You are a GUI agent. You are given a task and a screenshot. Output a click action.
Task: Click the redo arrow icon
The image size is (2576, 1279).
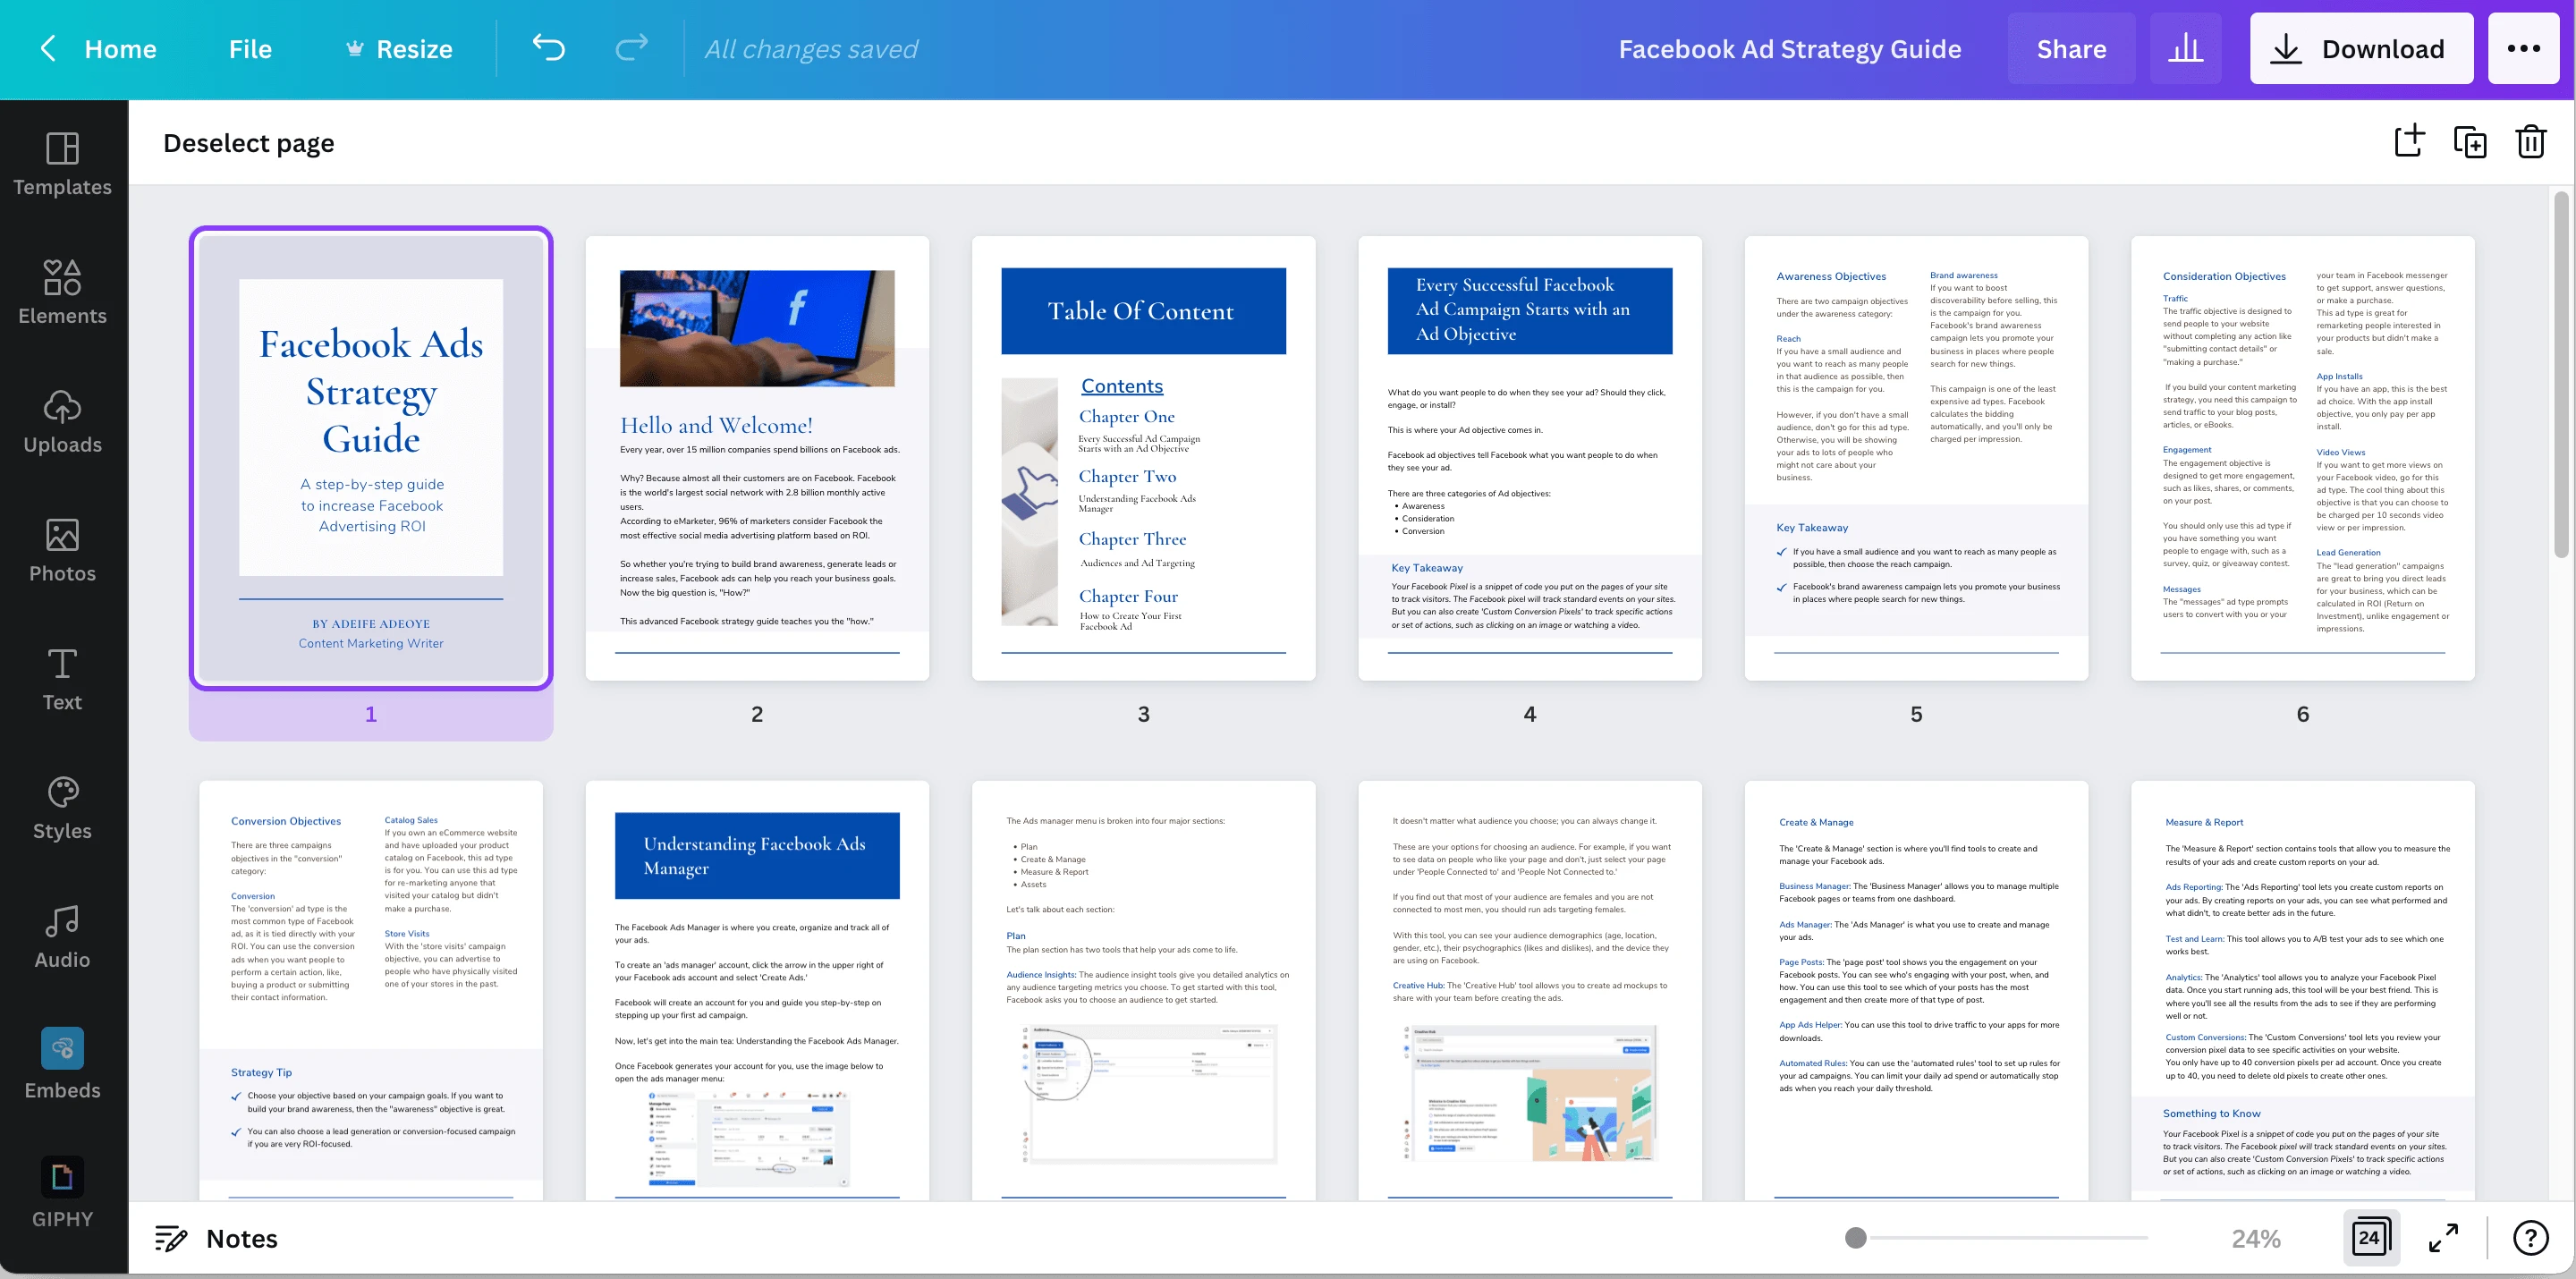(631, 48)
